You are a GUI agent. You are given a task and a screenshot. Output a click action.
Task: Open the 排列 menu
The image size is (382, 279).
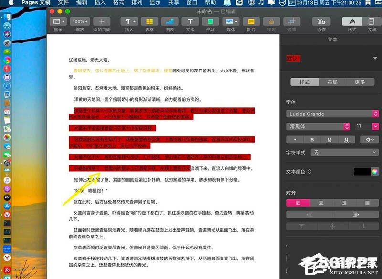137,3
